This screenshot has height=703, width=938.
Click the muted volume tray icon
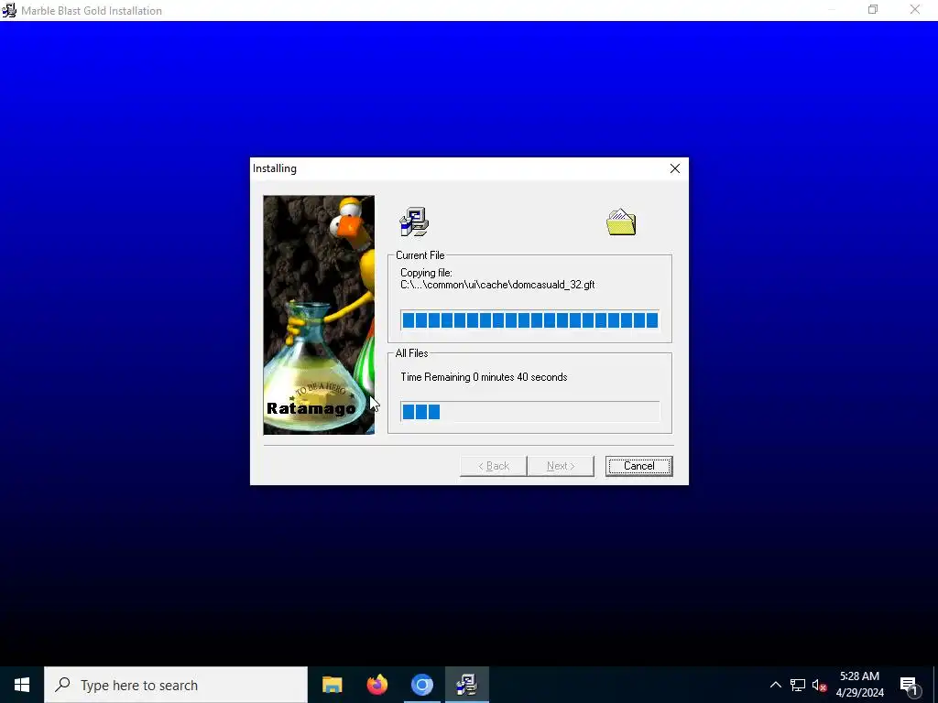pyautogui.click(x=819, y=685)
